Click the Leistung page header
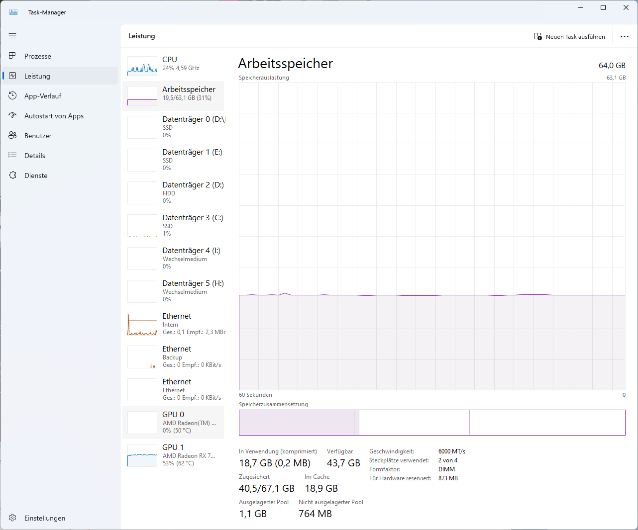Screen dimensions: 638x530 point(142,36)
